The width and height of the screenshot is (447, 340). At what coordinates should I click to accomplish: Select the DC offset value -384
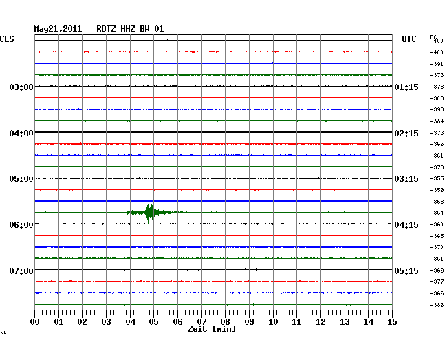pos(437,121)
